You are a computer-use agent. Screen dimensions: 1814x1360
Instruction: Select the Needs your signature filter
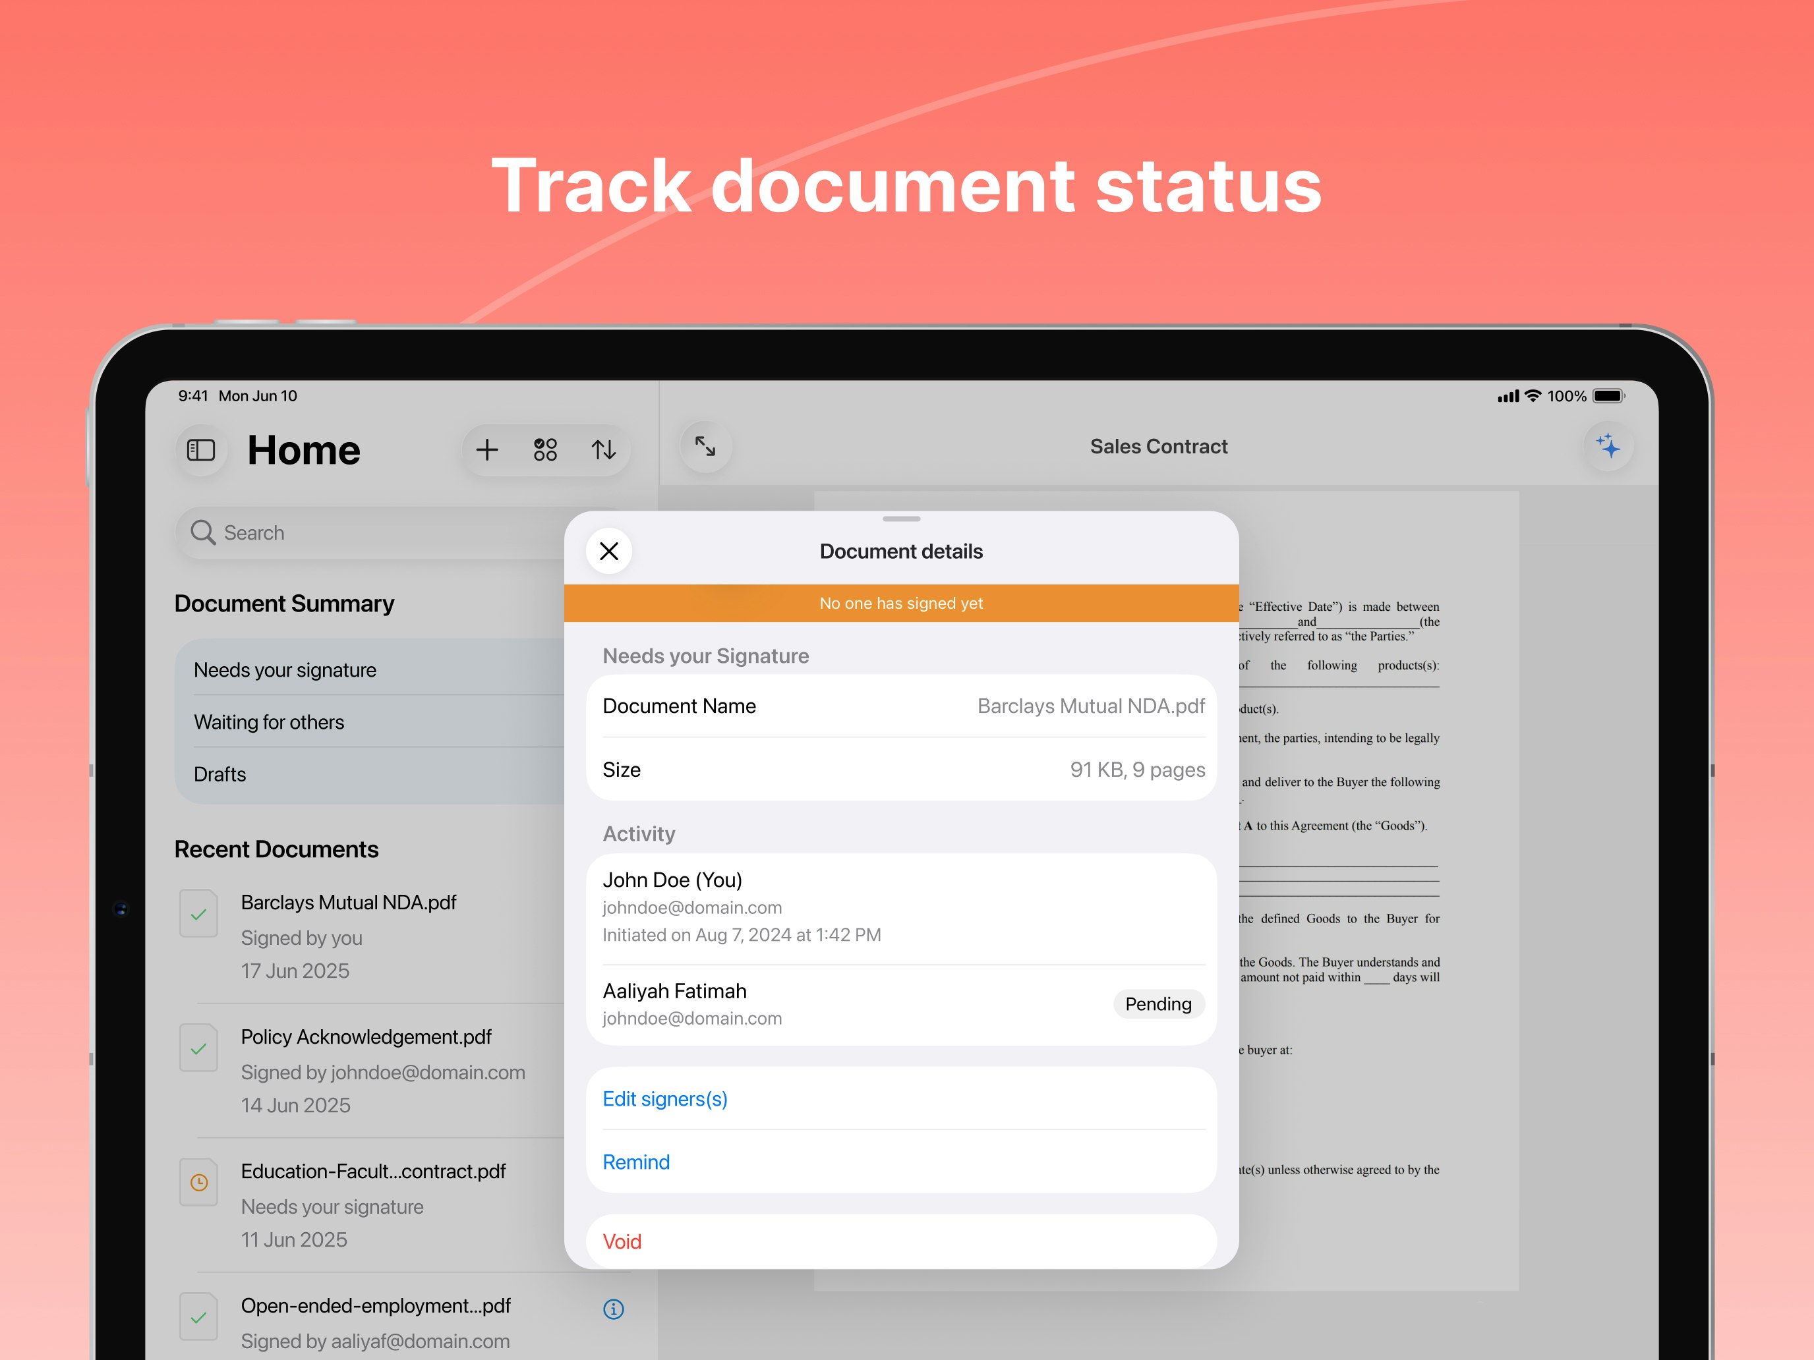coord(285,669)
